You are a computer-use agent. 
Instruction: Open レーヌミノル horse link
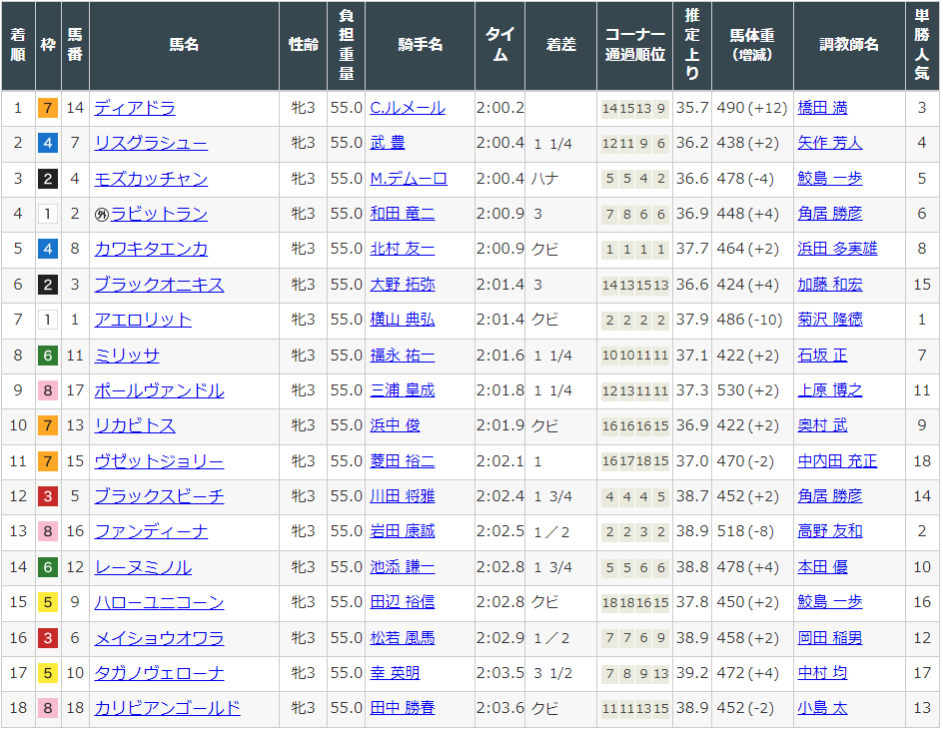[x=143, y=566]
